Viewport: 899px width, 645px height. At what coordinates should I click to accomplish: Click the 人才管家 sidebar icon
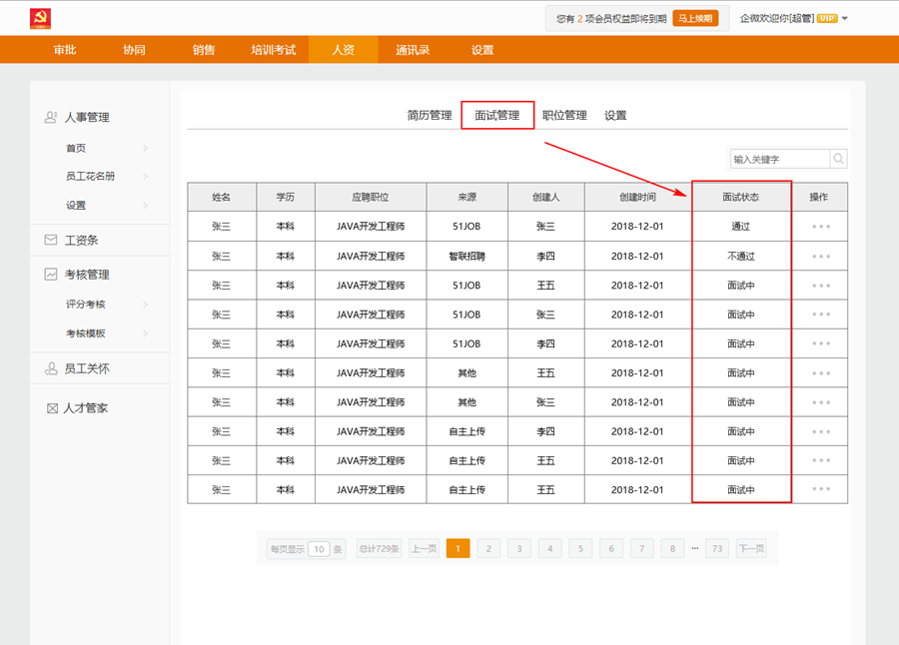[x=52, y=408]
